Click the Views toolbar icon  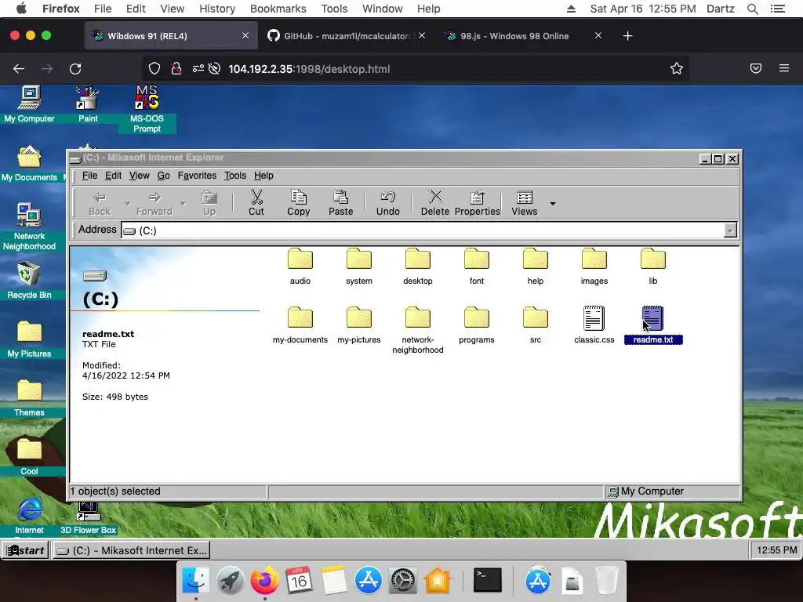pyautogui.click(x=525, y=203)
